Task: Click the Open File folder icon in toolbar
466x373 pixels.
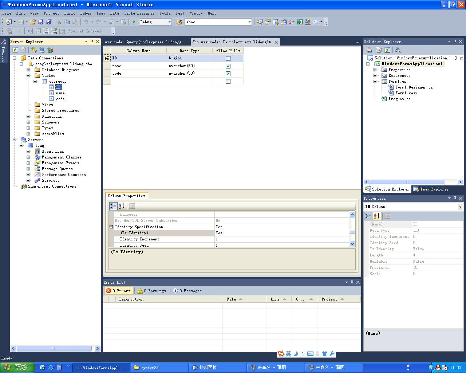Action: click(x=33, y=22)
